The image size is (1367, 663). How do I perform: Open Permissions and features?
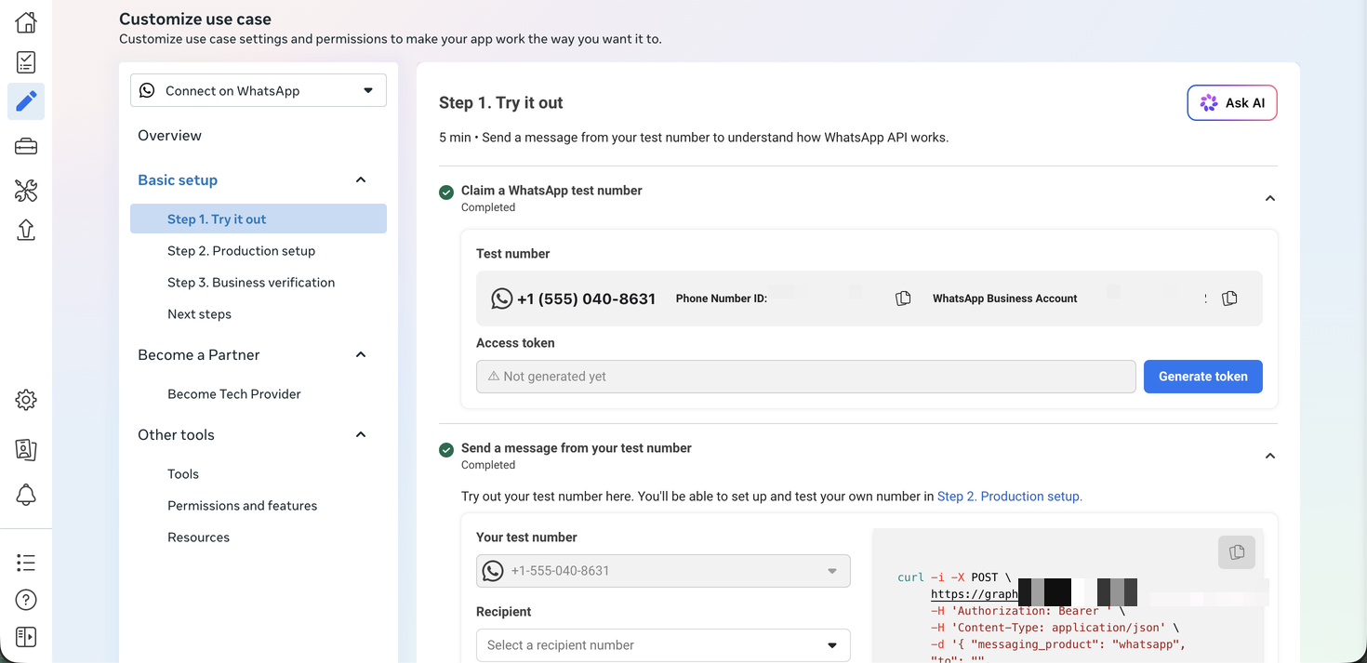pos(242,506)
